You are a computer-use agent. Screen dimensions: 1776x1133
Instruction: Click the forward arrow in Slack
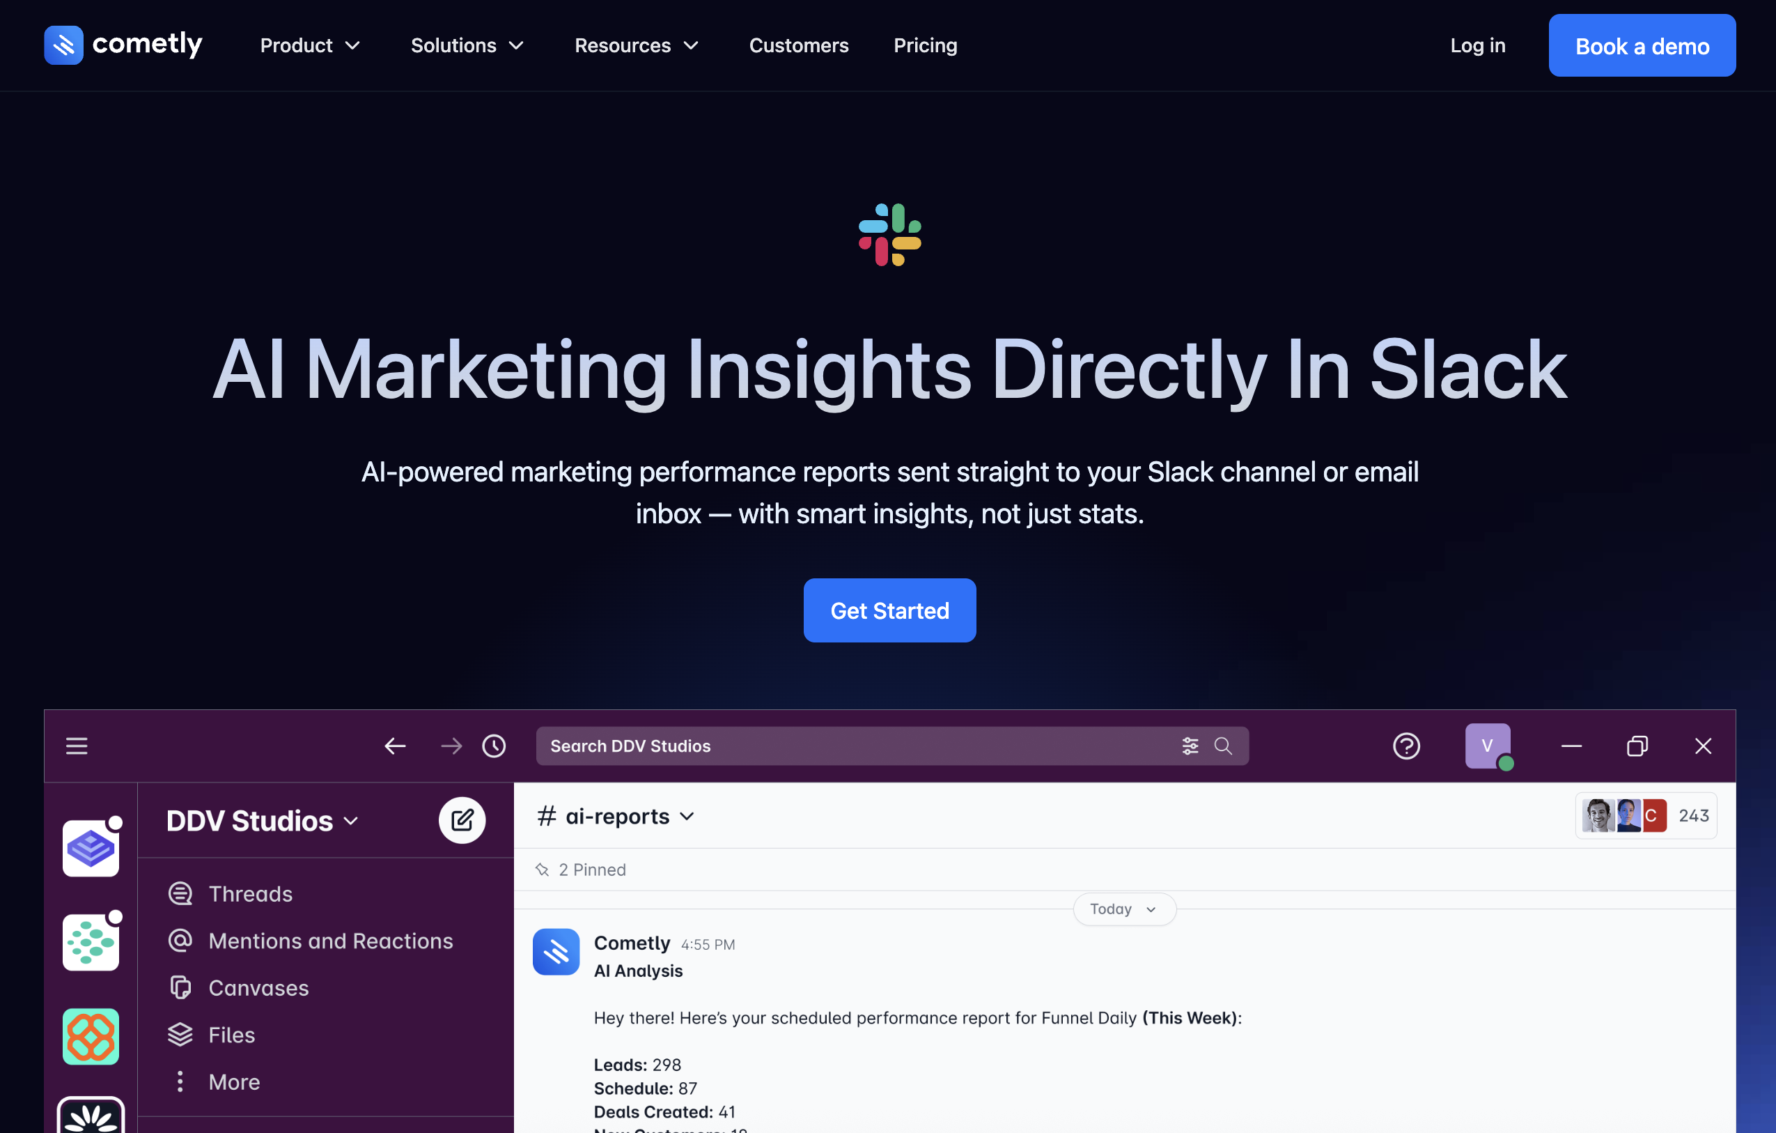pos(451,746)
